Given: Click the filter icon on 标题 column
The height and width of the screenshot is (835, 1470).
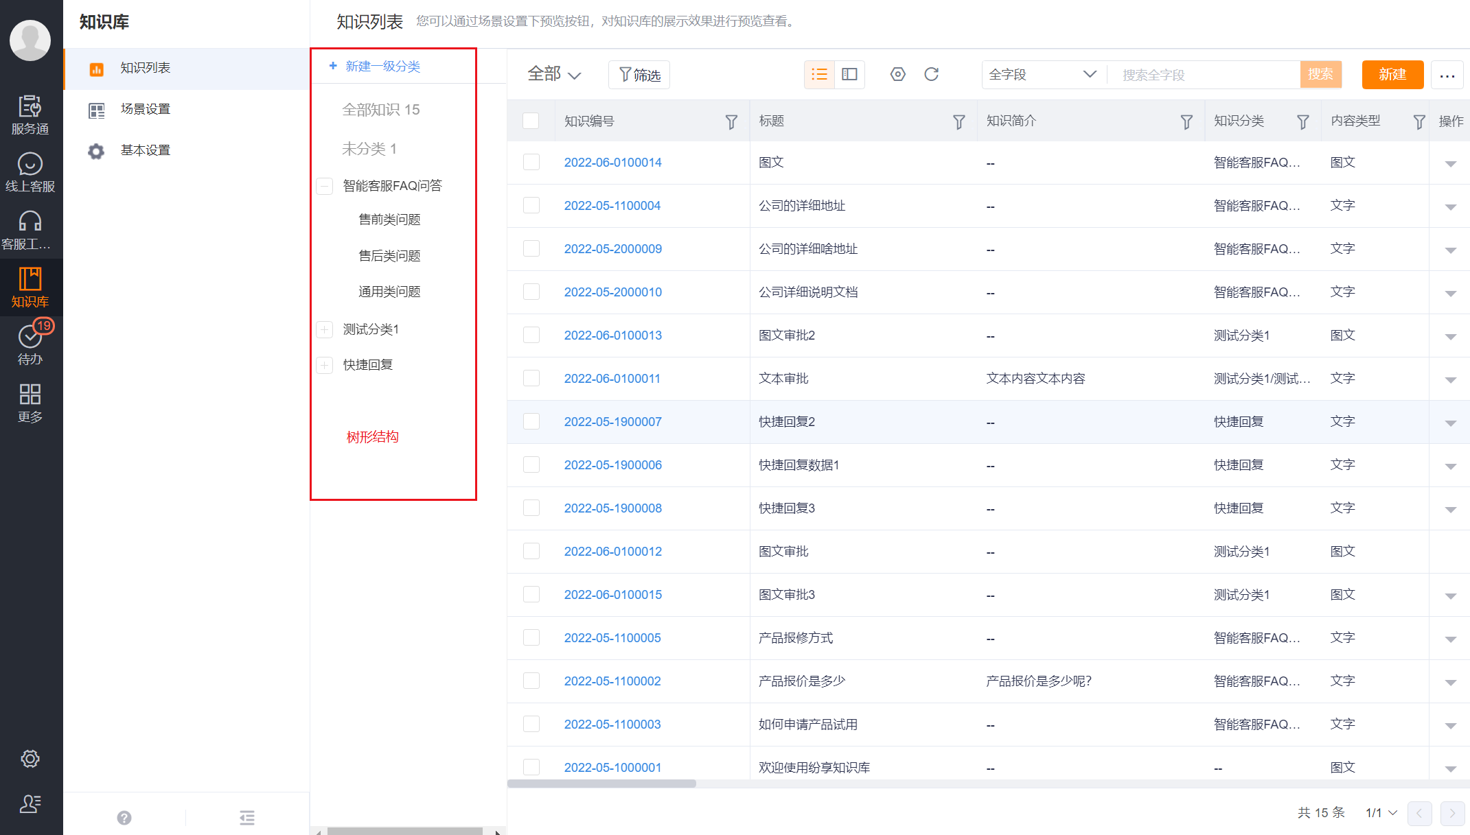Looking at the screenshot, I should [958, 121].
